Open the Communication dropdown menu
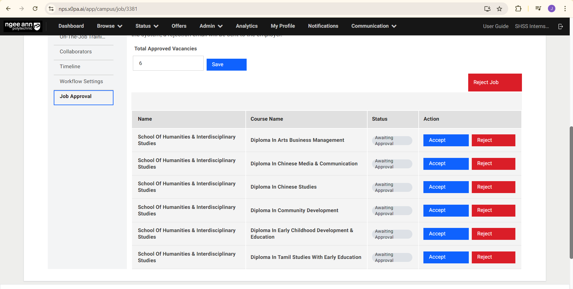Viewport: 573px width, 289px height. (x=374, y=26)
